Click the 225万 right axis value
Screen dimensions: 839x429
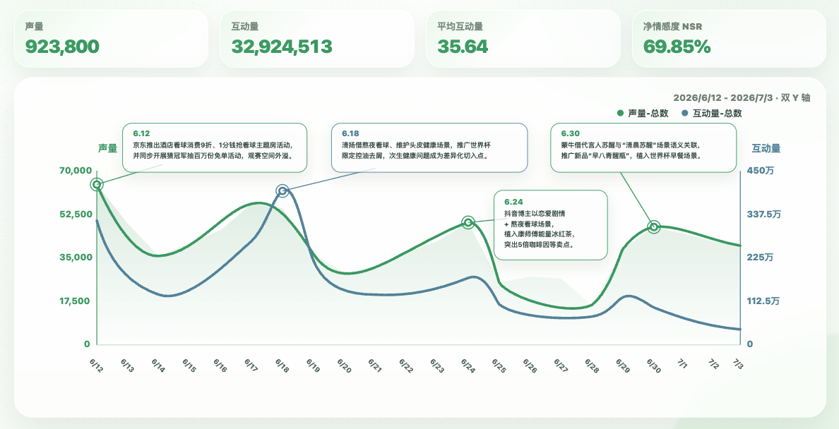(x=760, y=258)
